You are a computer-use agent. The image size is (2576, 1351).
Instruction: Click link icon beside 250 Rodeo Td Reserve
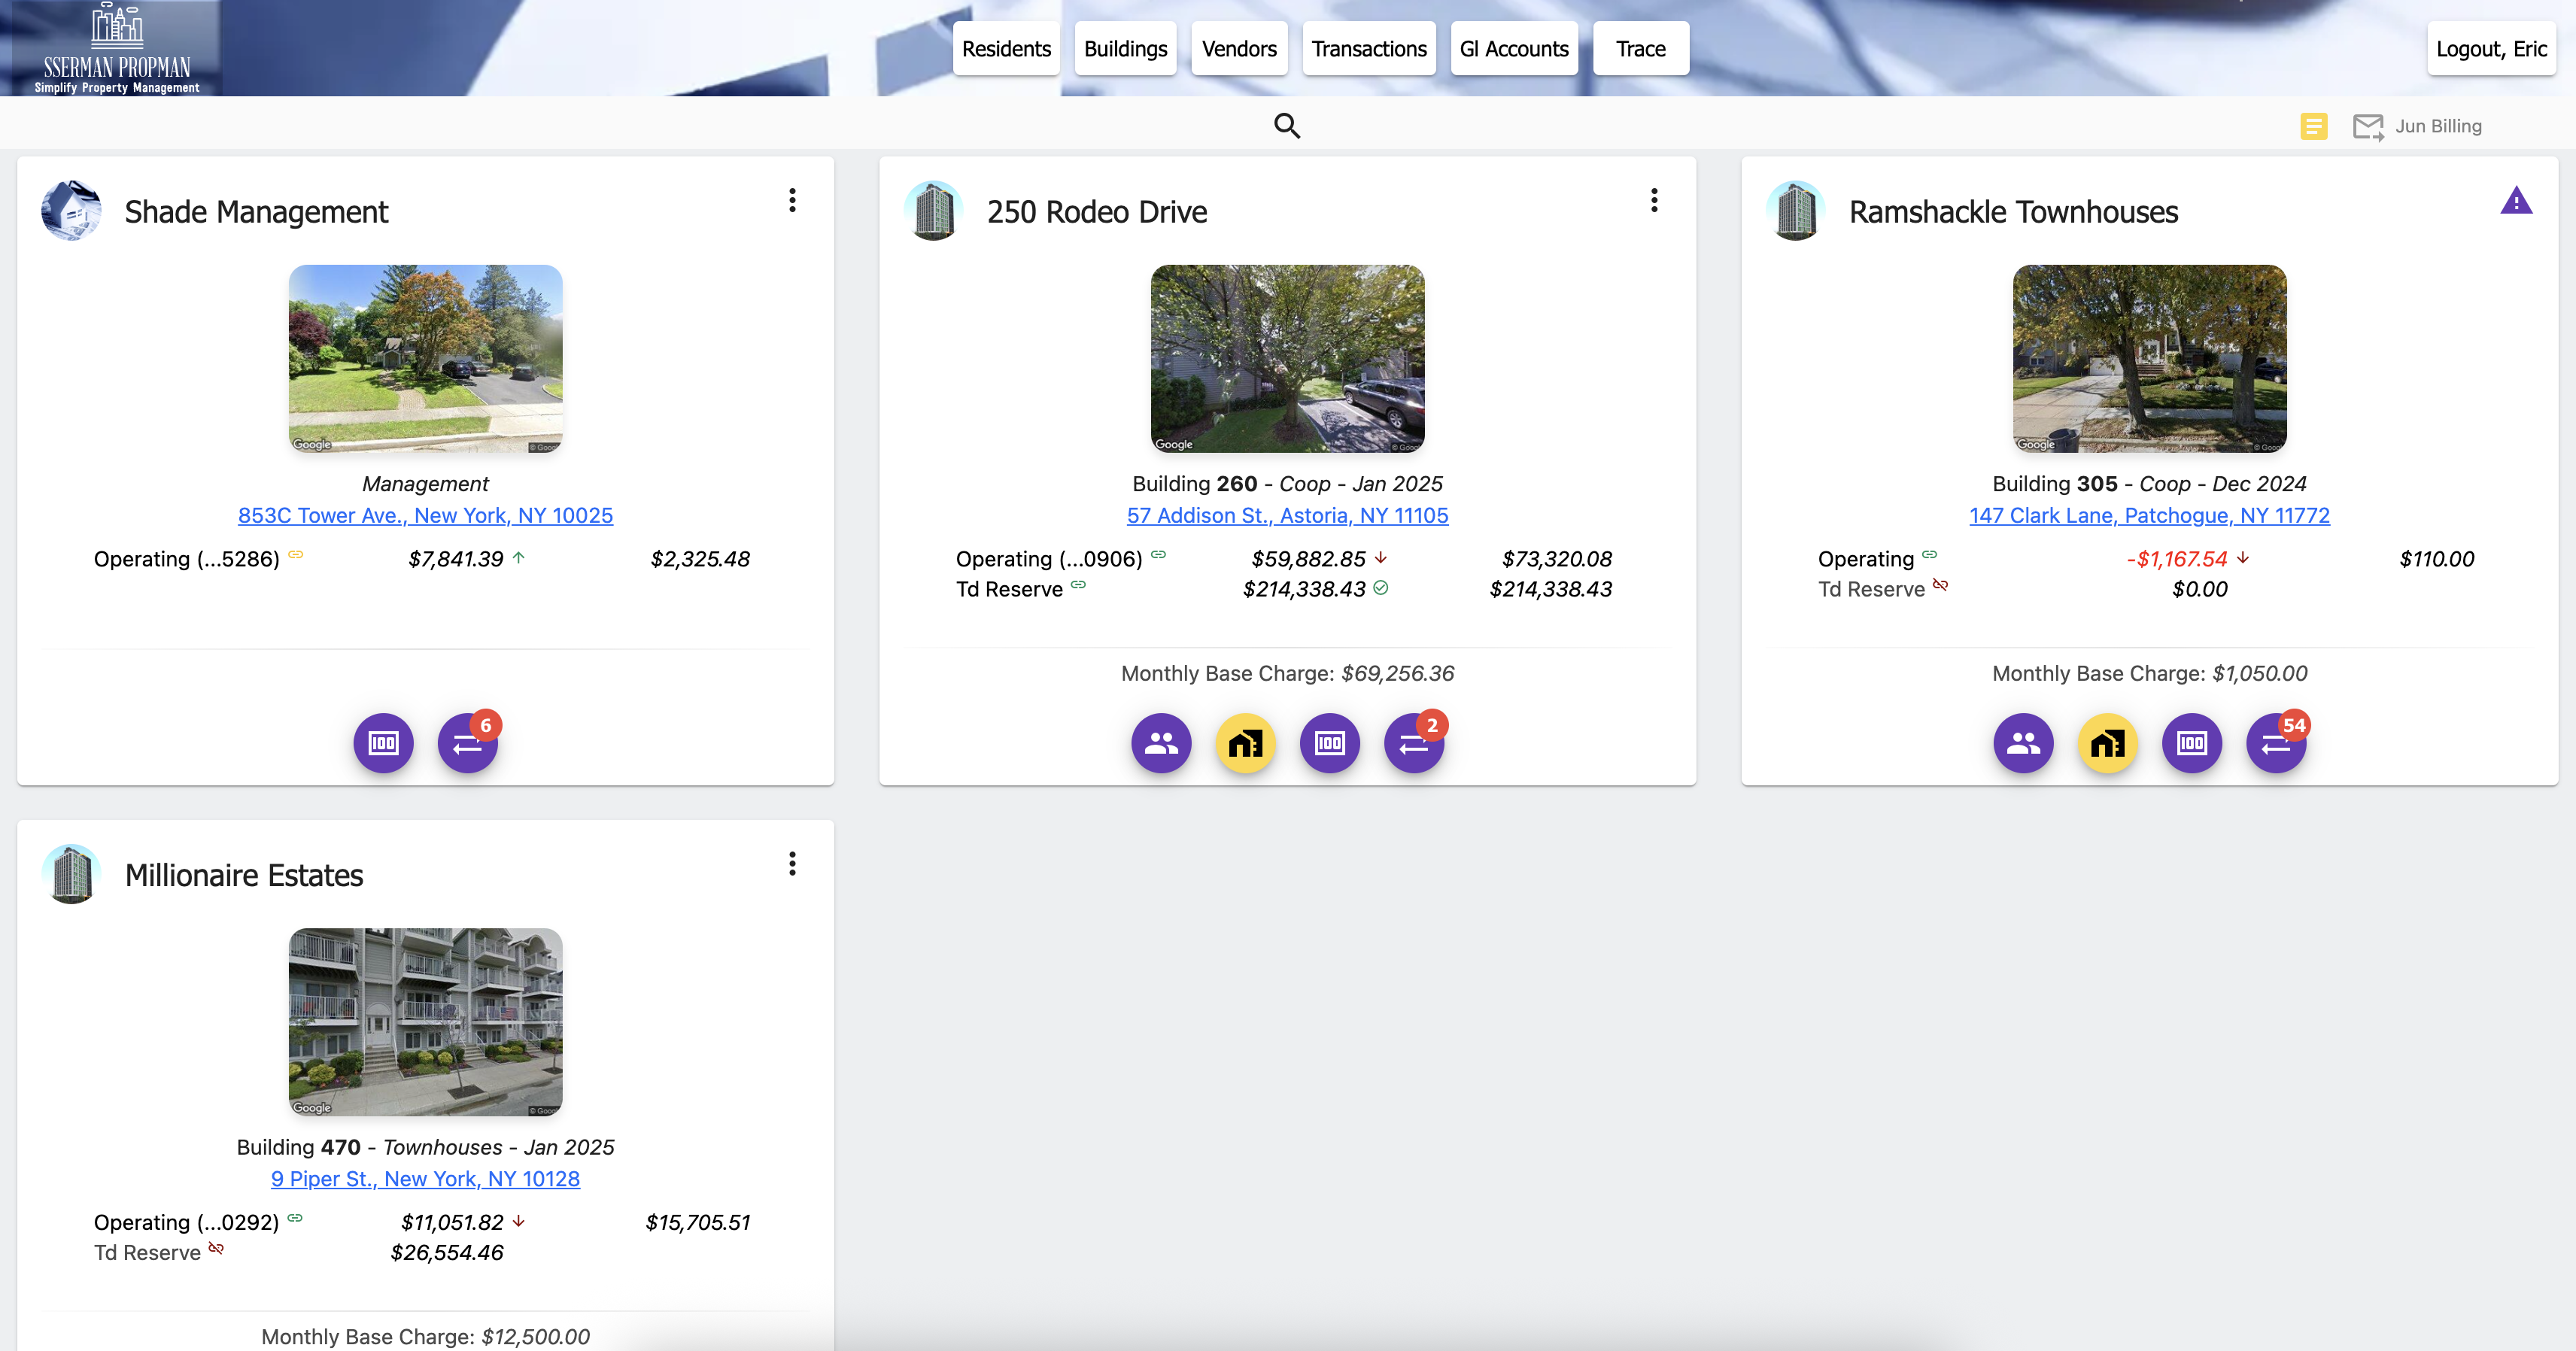pos(1078,584)
